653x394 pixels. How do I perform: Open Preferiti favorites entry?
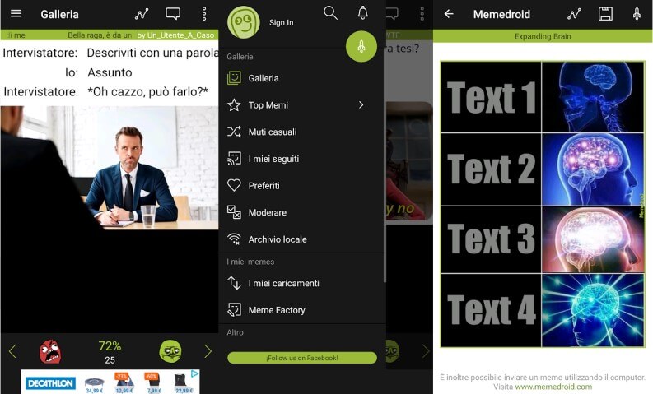[302, 186]
